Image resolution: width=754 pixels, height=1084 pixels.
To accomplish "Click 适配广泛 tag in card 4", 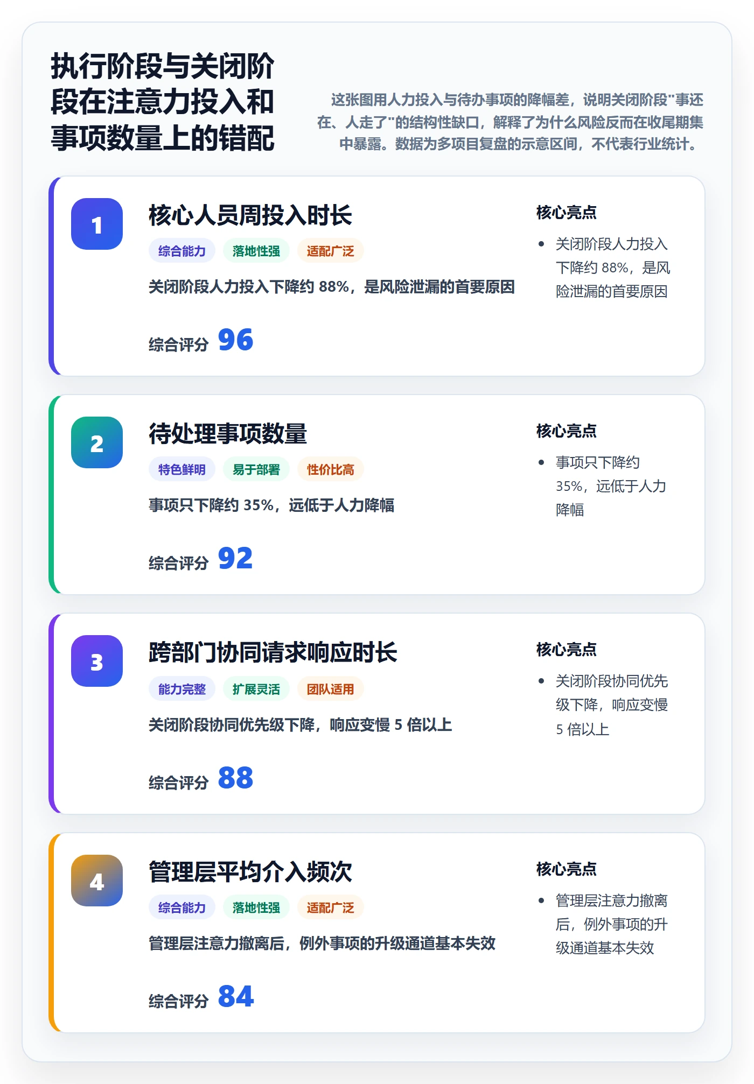I will tap(331, 907).
